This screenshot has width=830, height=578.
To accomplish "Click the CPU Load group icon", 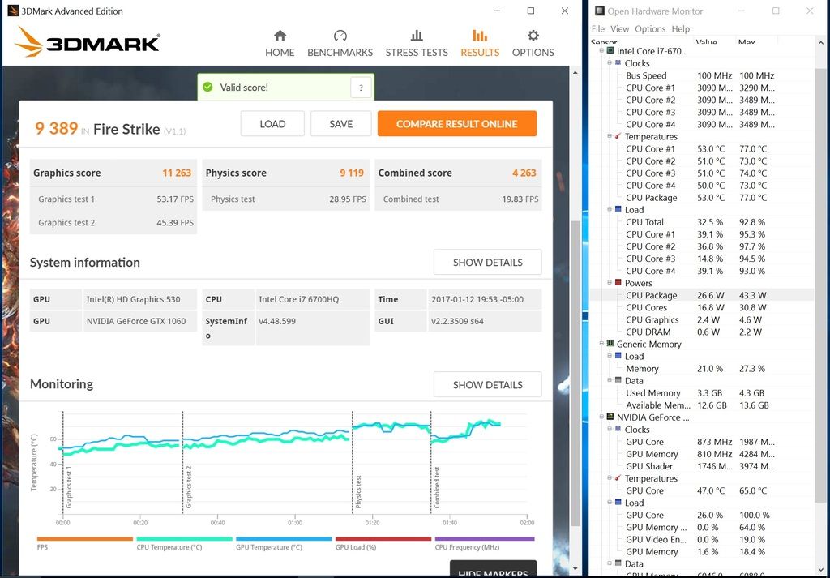I will 618,210.
